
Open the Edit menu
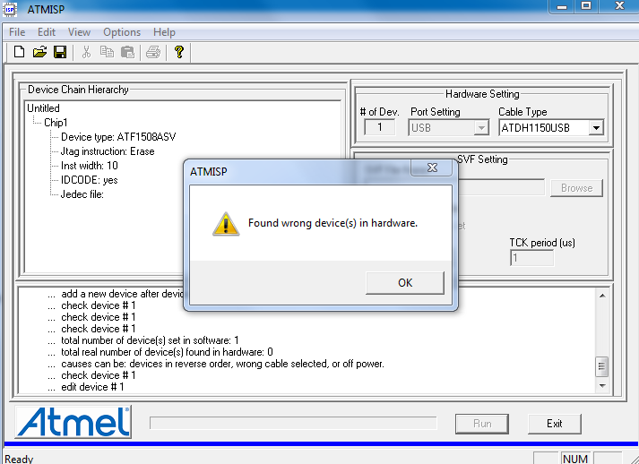pos(47,32)
